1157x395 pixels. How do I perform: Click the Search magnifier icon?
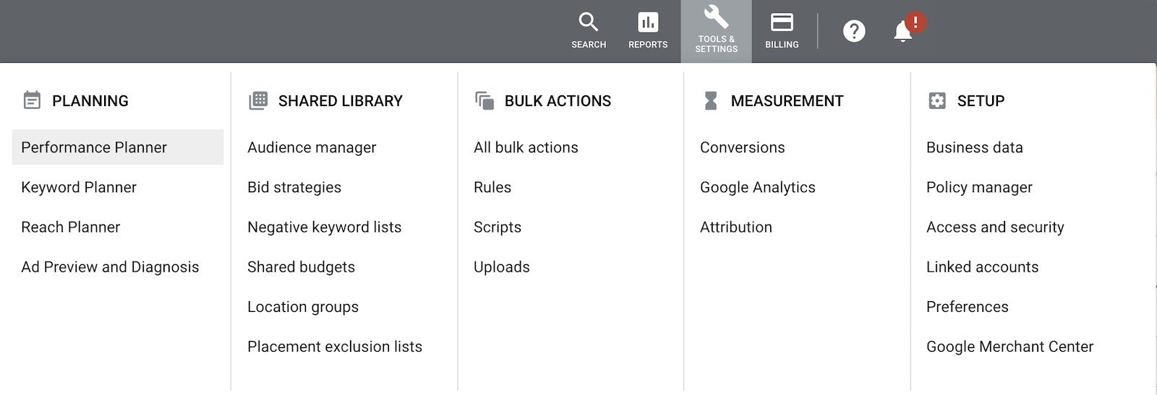pos(589,22)
